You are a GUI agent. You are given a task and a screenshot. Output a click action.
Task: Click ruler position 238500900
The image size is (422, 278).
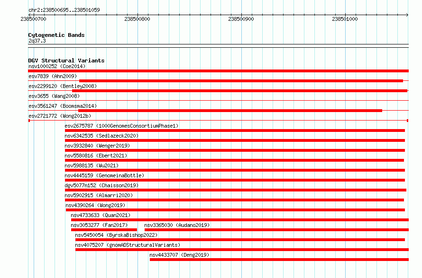241,19
